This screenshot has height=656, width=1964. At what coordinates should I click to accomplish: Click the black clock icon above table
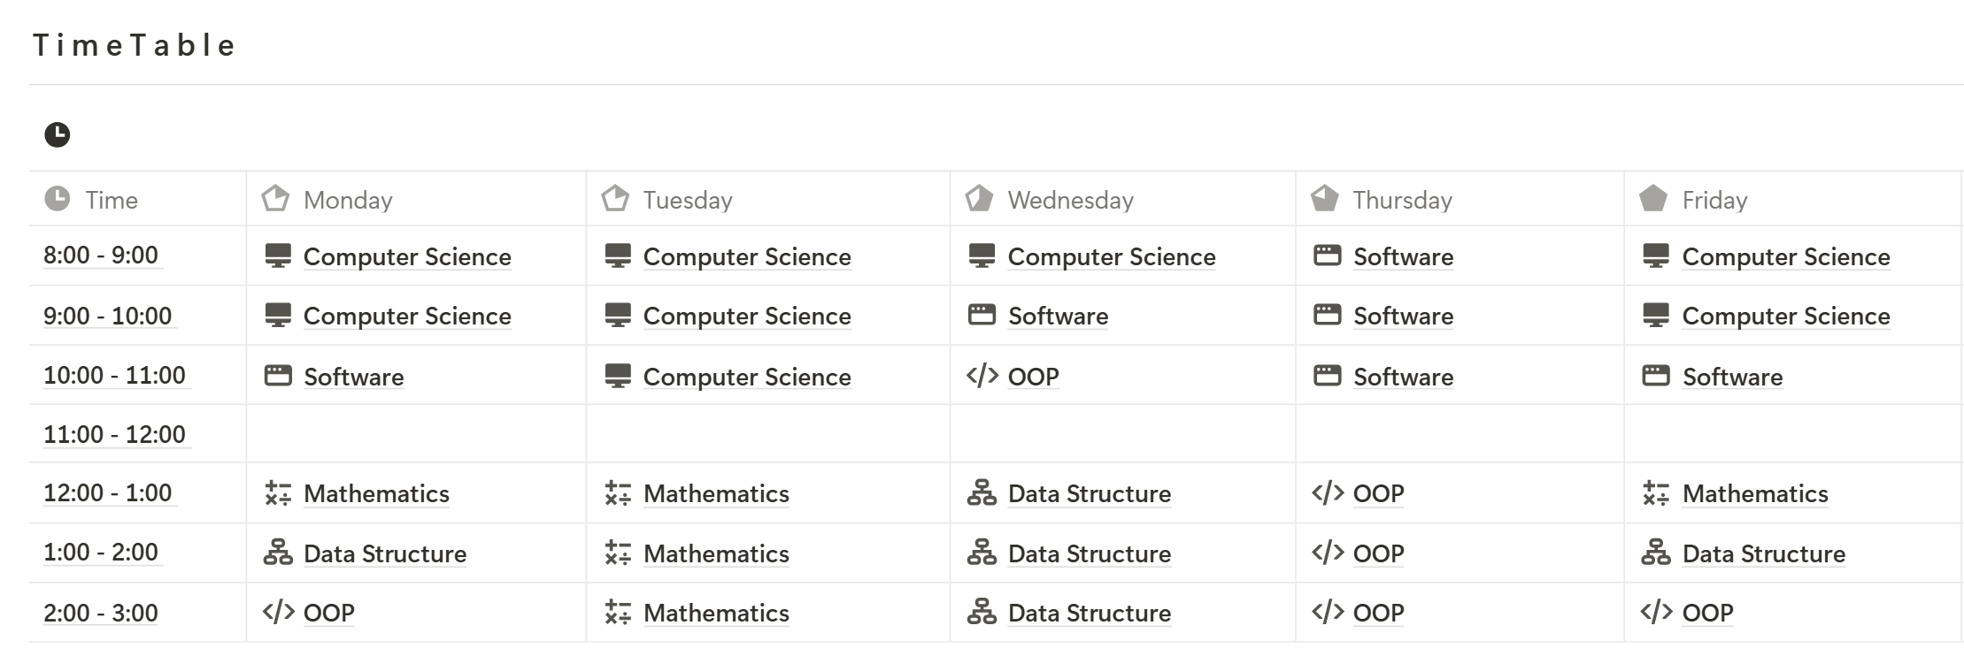(x=58, y=134)
